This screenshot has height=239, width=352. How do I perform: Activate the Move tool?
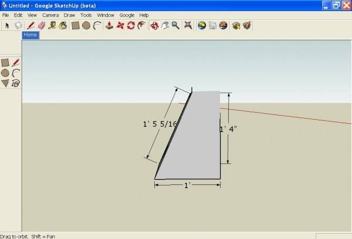(120, 26)
